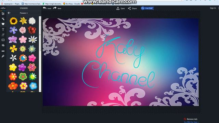
Task: Add the white daisy sticker
Action: 33,39
